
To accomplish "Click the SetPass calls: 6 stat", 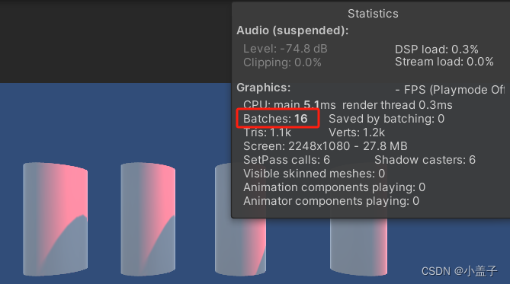I will pyautogui.click(x=287, y=160).
